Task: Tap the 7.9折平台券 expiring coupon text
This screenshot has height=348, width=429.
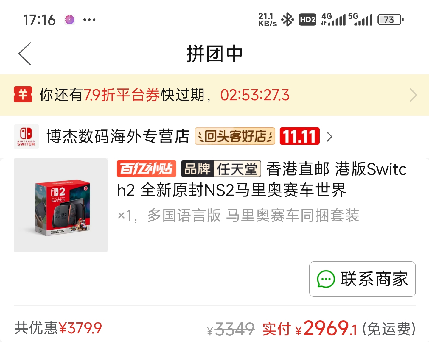Action: click(122, 95)
